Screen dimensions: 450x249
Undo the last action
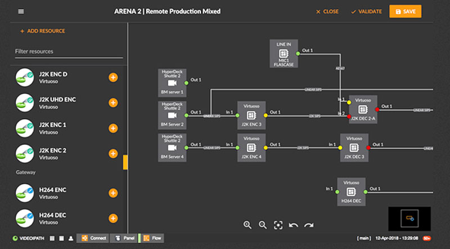coord(293,225)
